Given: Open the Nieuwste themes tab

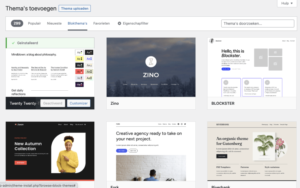Looking at the screenshot, I should pyautogui.click(x=54, y=23).
